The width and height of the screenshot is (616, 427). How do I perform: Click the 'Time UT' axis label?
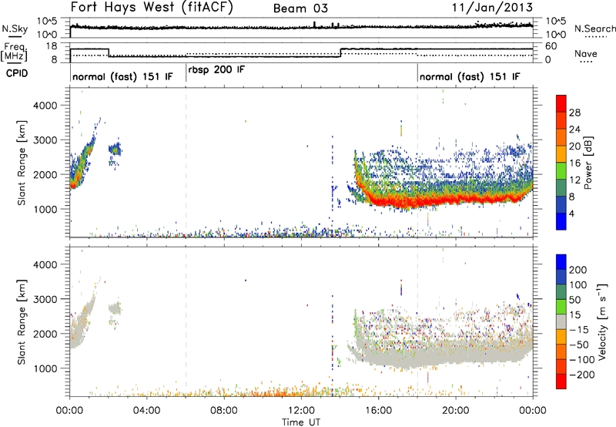[x=301, y=422]
